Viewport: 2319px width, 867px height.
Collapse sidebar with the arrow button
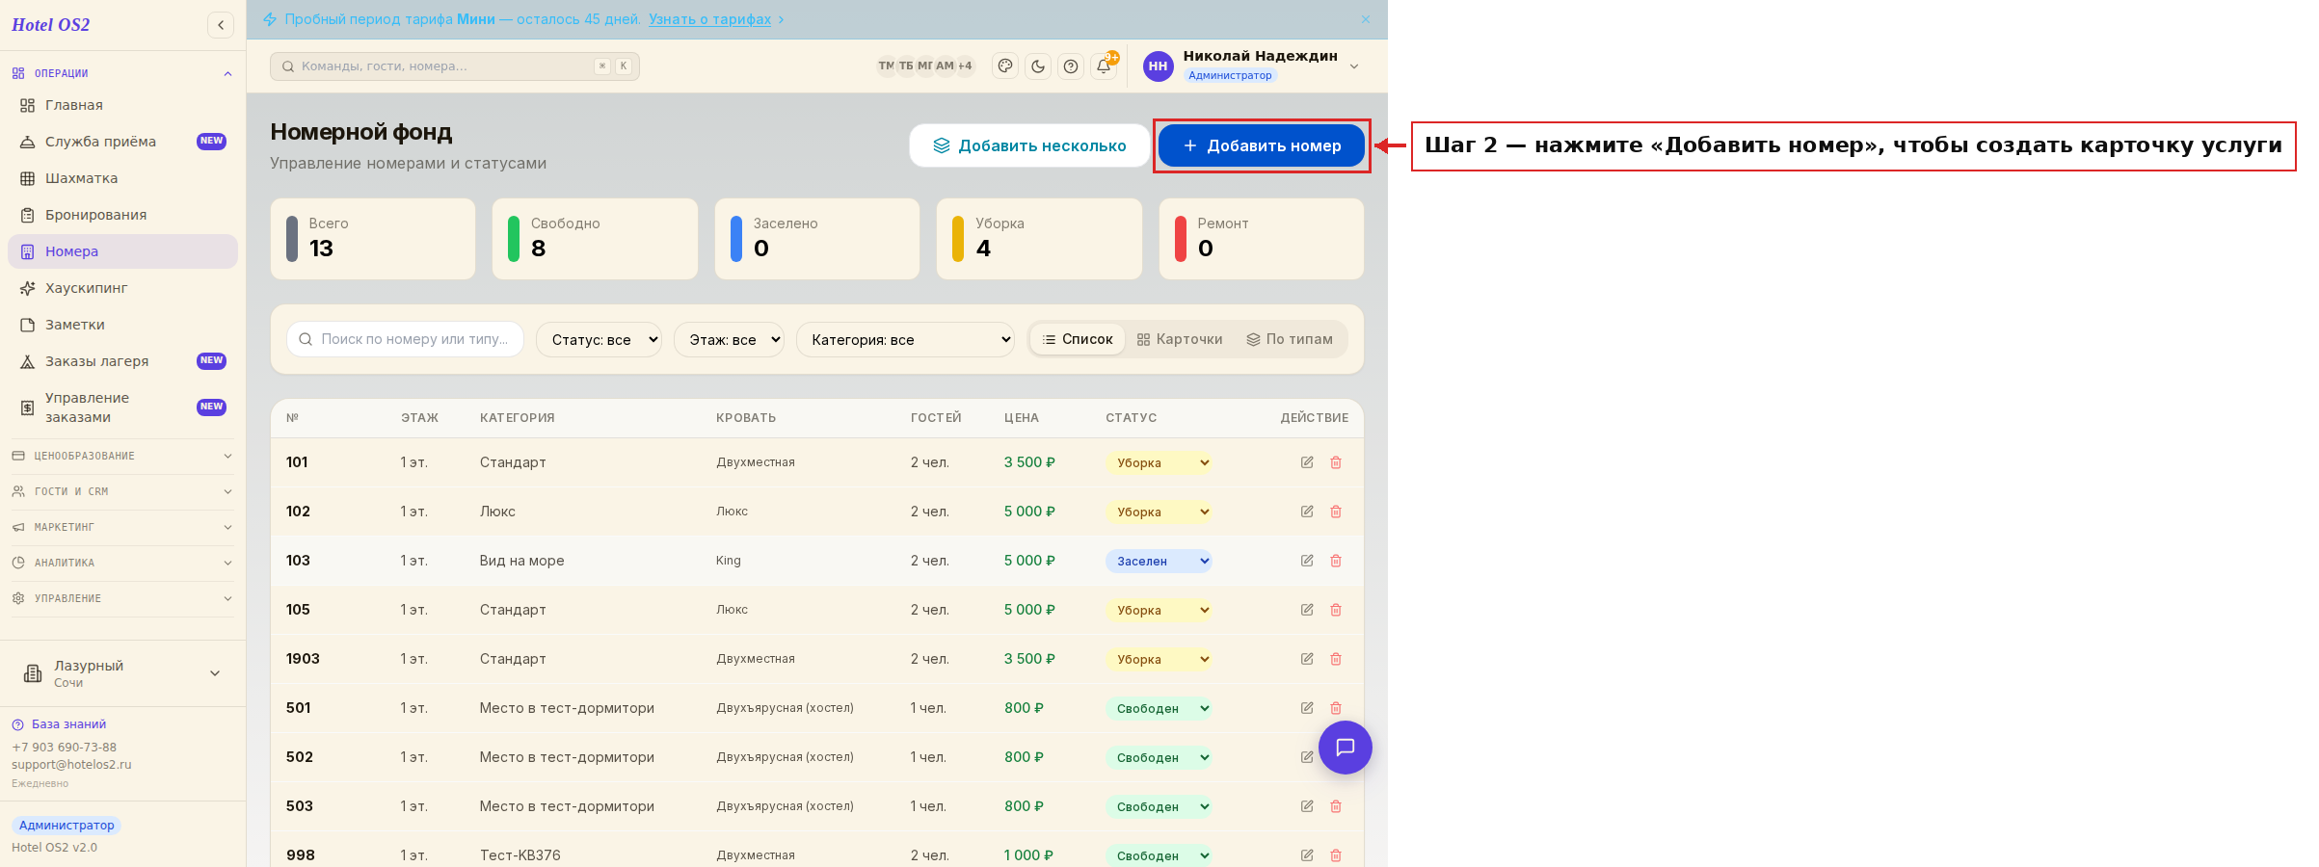[221, 25]
